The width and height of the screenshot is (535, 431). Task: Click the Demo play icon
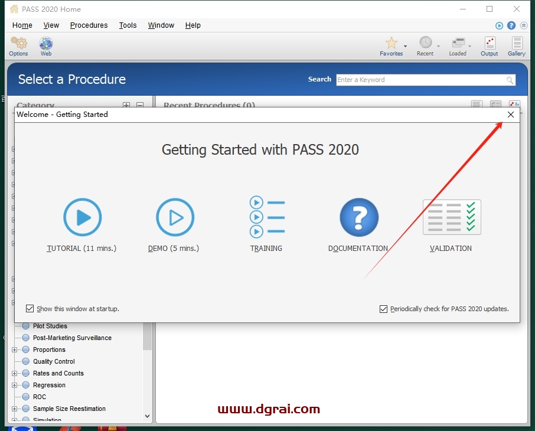tap(175, 217)
